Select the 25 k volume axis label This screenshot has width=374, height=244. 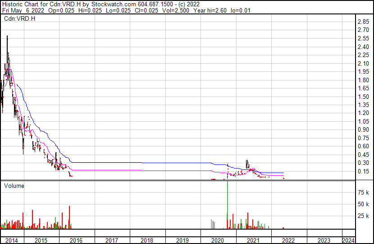(363, 216)
